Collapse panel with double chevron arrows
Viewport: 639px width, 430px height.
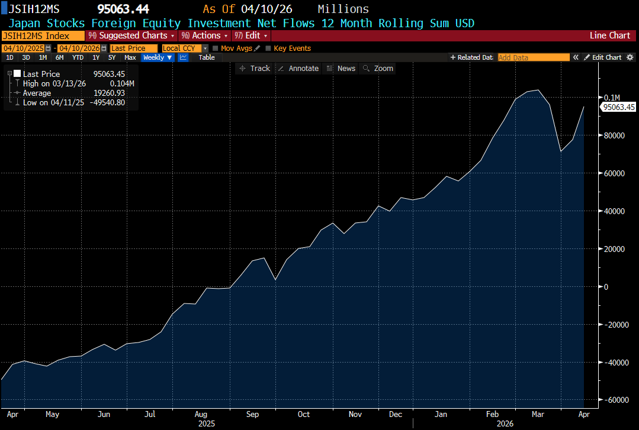tap(575, 57)
